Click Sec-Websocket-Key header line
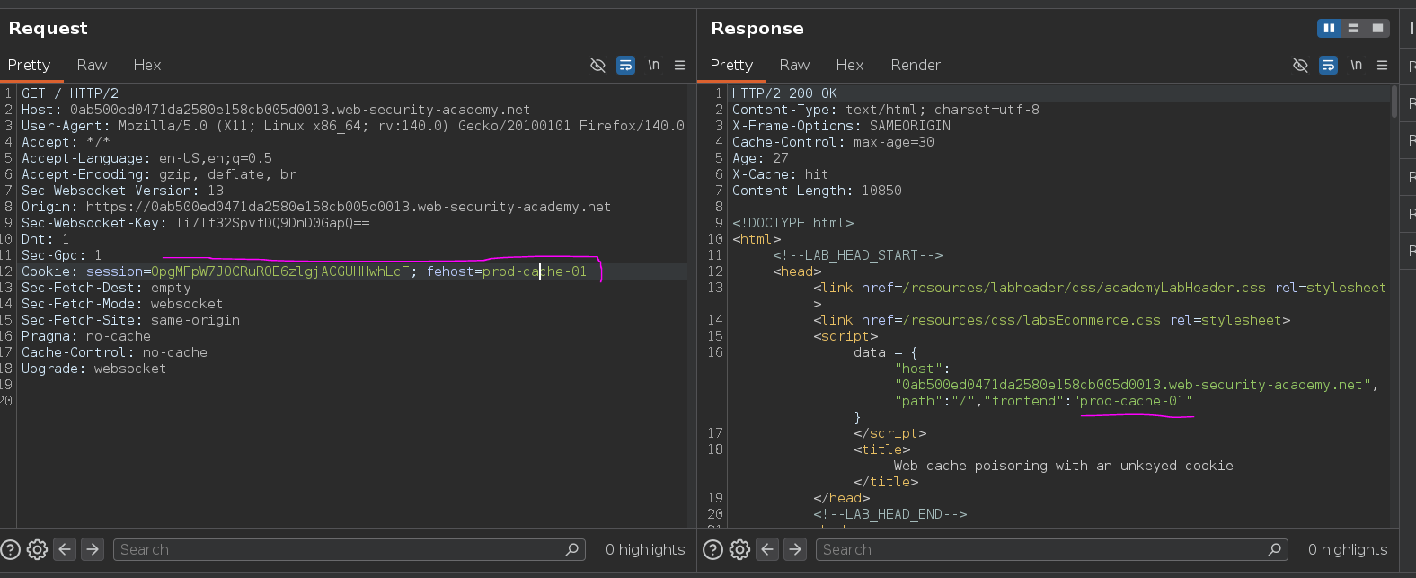 [x=195, y=223]
